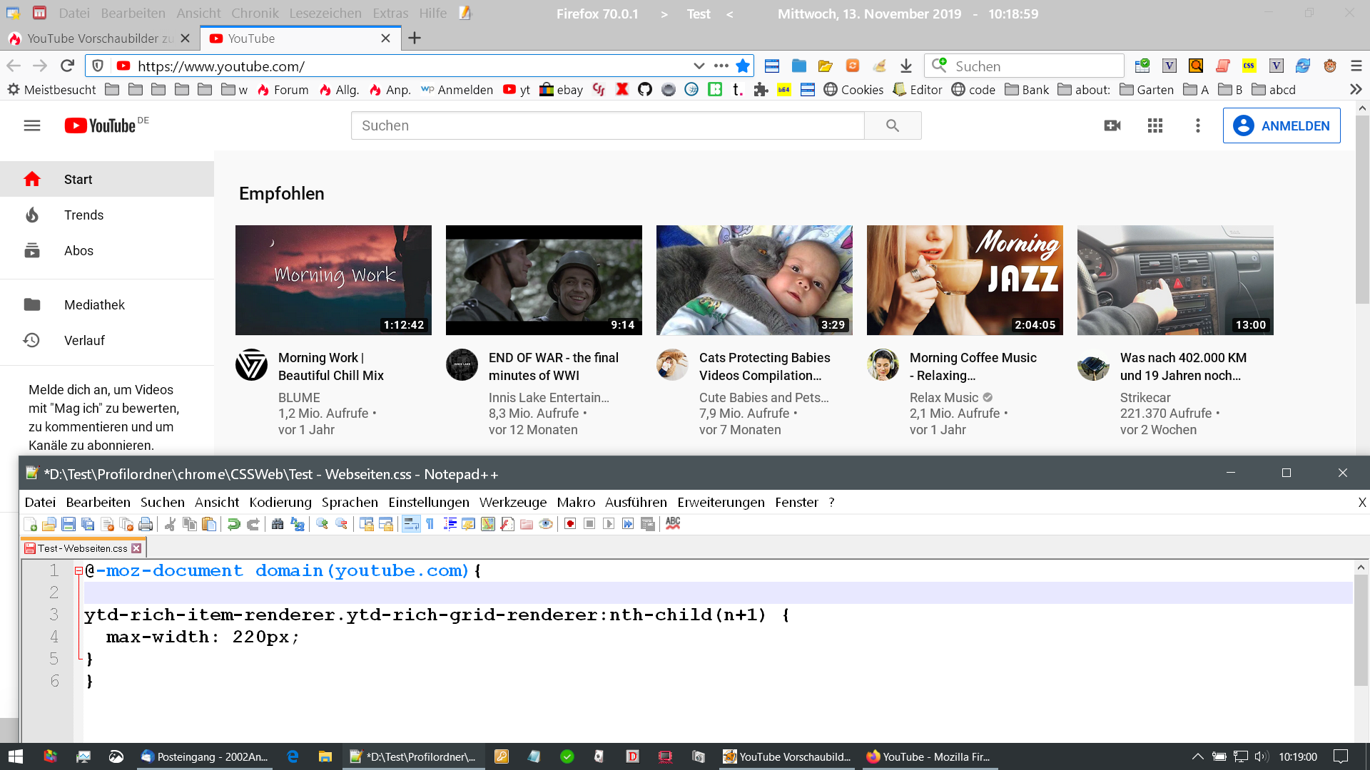
Task: Open the Kodierung menu in Notepad++
Action: coord(280,503)
